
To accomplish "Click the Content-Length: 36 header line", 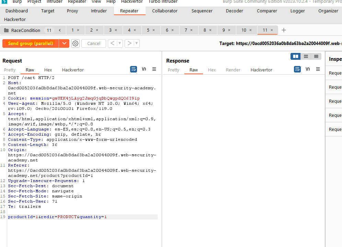I will (33, 145).
